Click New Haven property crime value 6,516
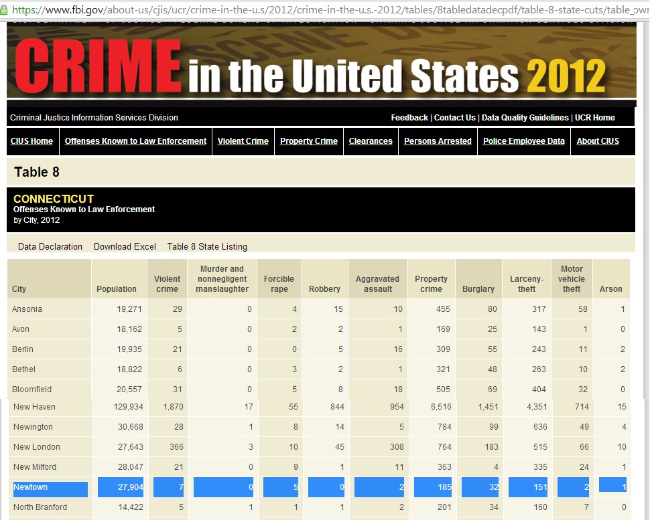 click(x=441, y=407)
